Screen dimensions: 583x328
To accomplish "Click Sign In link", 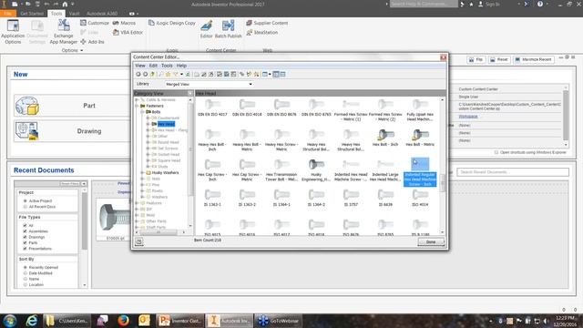I will click(489, 4).
